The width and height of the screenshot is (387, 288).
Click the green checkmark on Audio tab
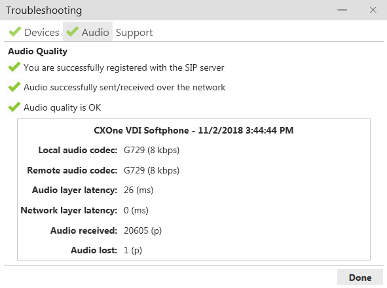[72, 32]
